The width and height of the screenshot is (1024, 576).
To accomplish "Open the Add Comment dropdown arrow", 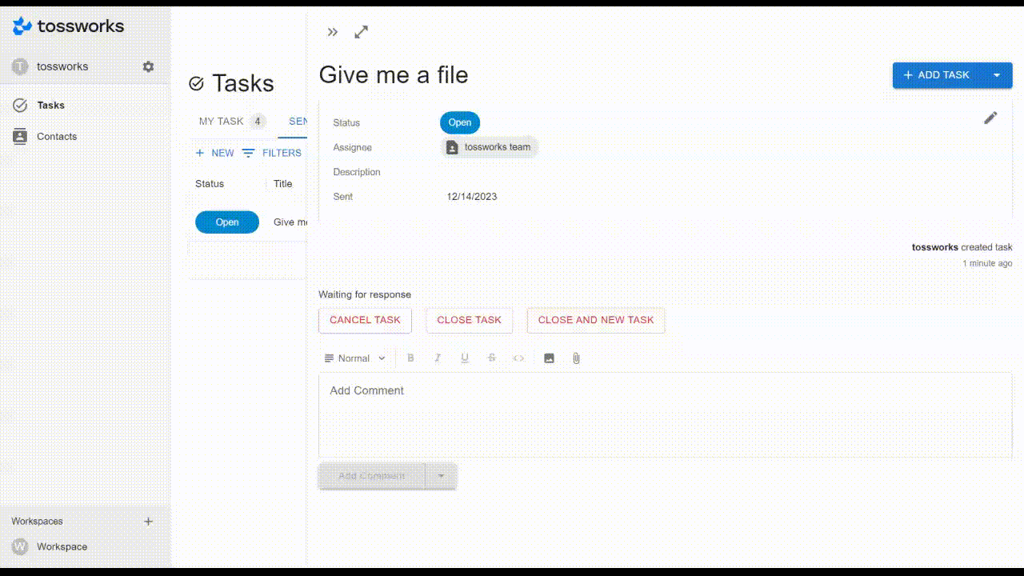I will pos(441,476).
